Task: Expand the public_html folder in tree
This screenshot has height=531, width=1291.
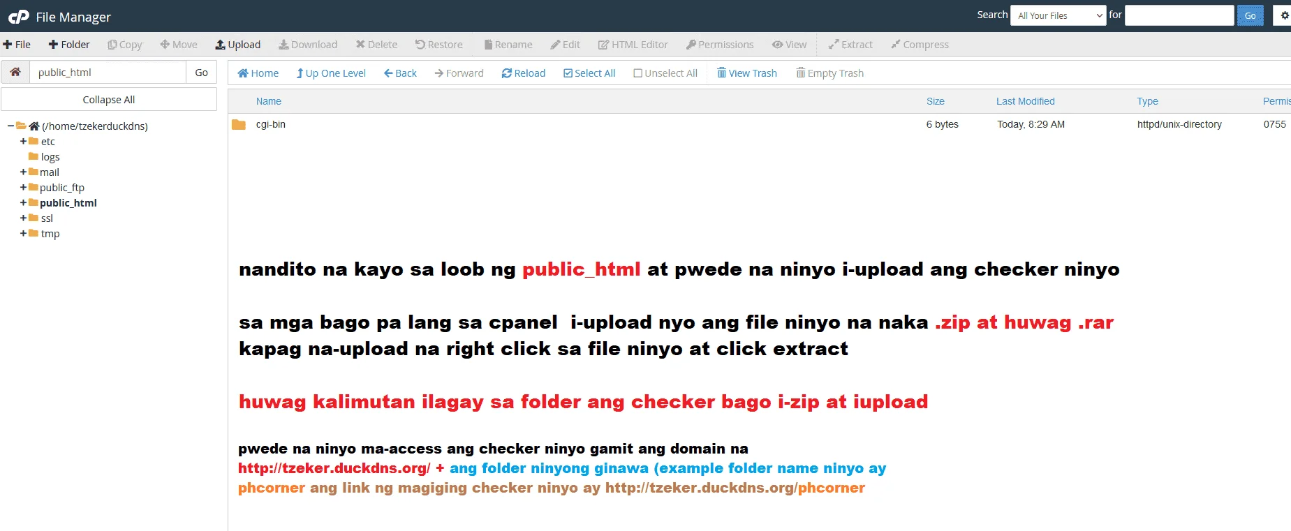Action: pos(23,203)
